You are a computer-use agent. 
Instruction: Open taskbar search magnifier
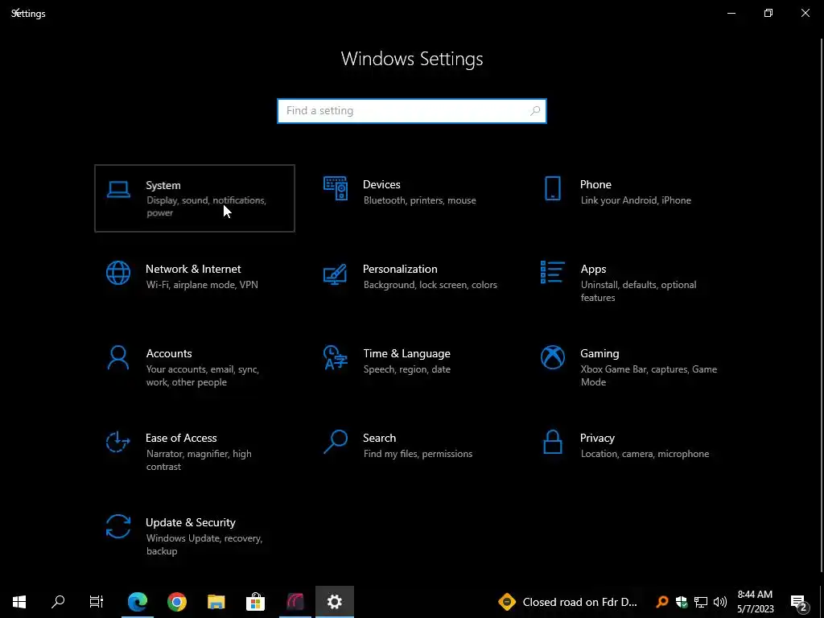(x=58, y=602)
